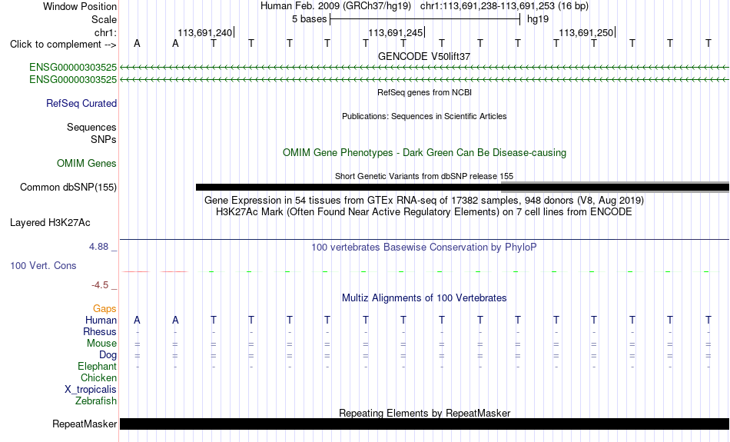
Task: Click the RepeatMasker track label
Action: point(85,424)
